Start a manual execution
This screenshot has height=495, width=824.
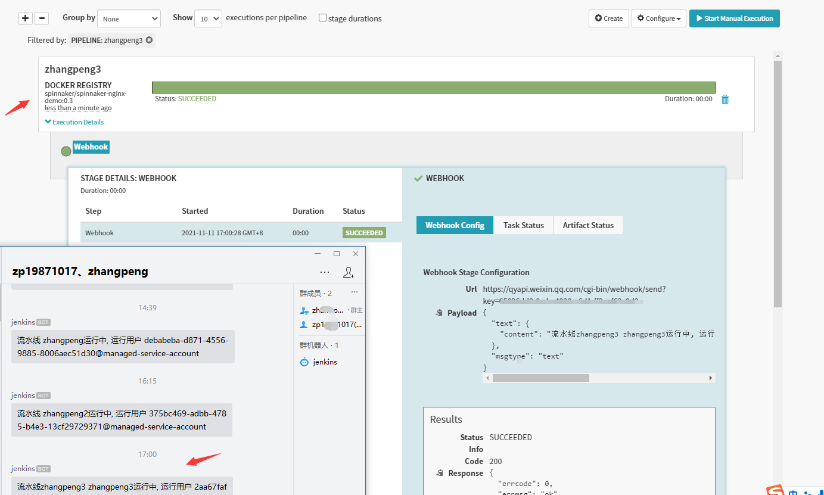coord(735,18)
